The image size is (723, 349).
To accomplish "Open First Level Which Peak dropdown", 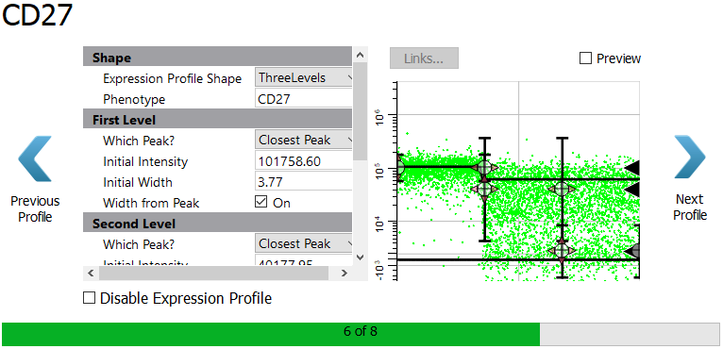I will click(303, 140).
